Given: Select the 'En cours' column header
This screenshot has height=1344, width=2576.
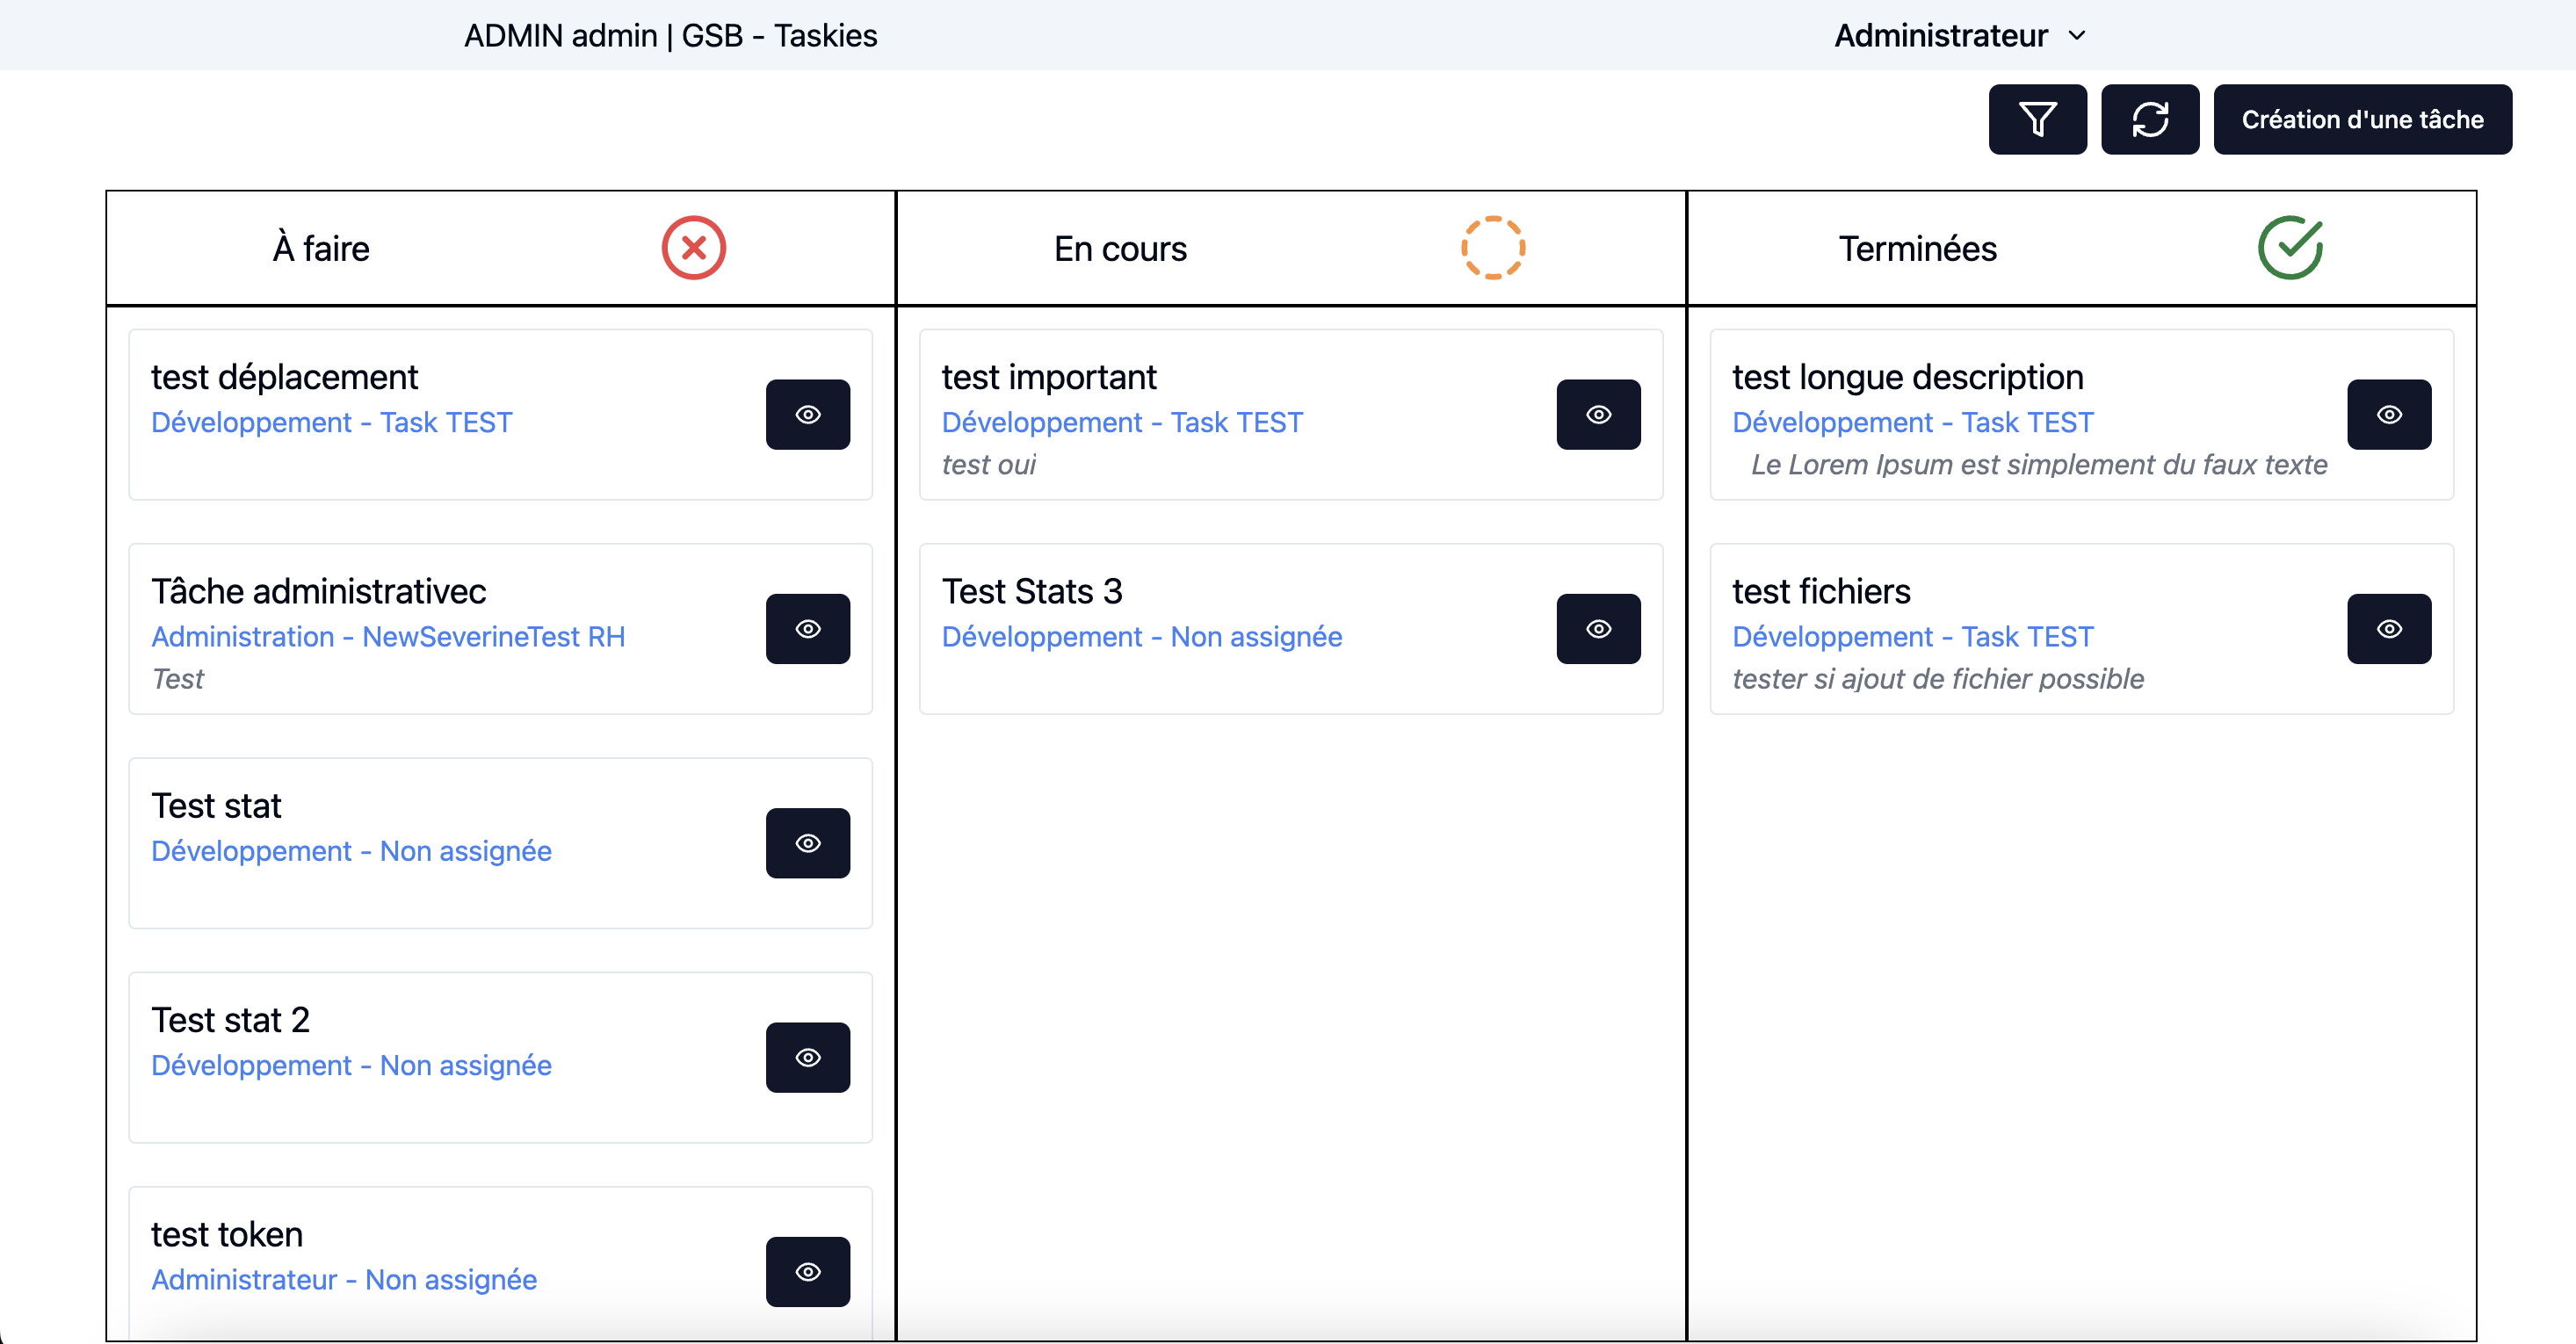Looking at the screenshot, I should pyautogui.click(x=1120, y=248).
